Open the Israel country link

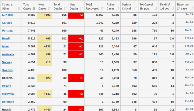(x=6, y=46)
